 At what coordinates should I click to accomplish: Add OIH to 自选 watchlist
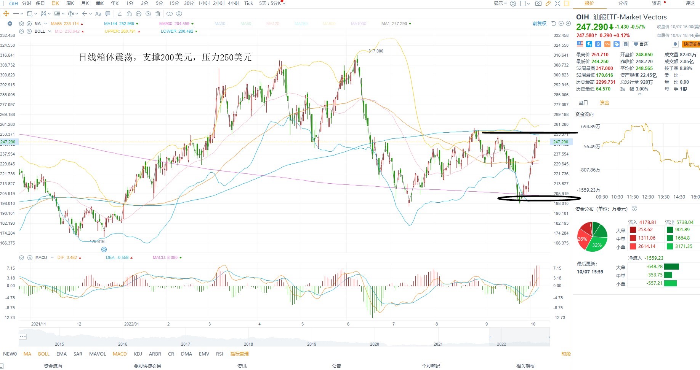[641, 44]
